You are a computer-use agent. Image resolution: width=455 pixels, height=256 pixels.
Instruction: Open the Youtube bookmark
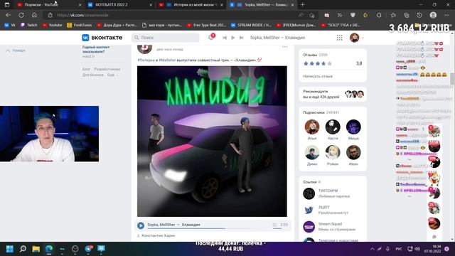52,26
